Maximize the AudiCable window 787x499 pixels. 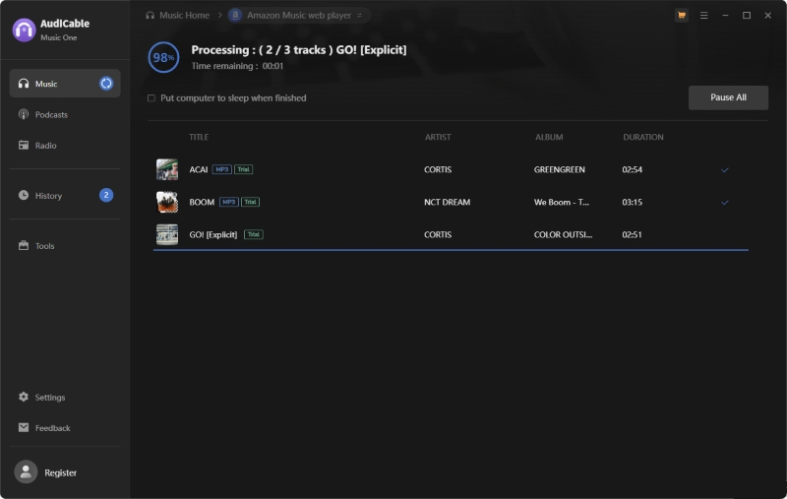tap(747, 16)
